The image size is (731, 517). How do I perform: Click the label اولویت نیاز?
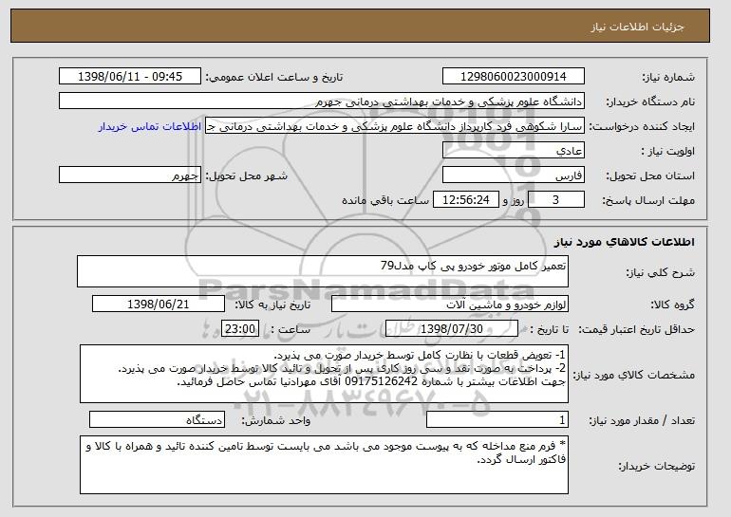(668, 151)
